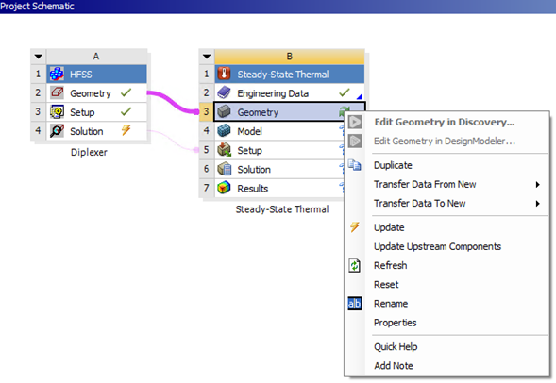This screenshot has width=556, height=383.
Task: Select the Steady-State Thermal title cell
Action: 290,74
